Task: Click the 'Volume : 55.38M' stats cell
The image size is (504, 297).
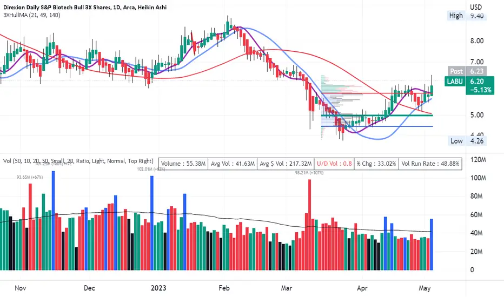Action: click(183, 164)
